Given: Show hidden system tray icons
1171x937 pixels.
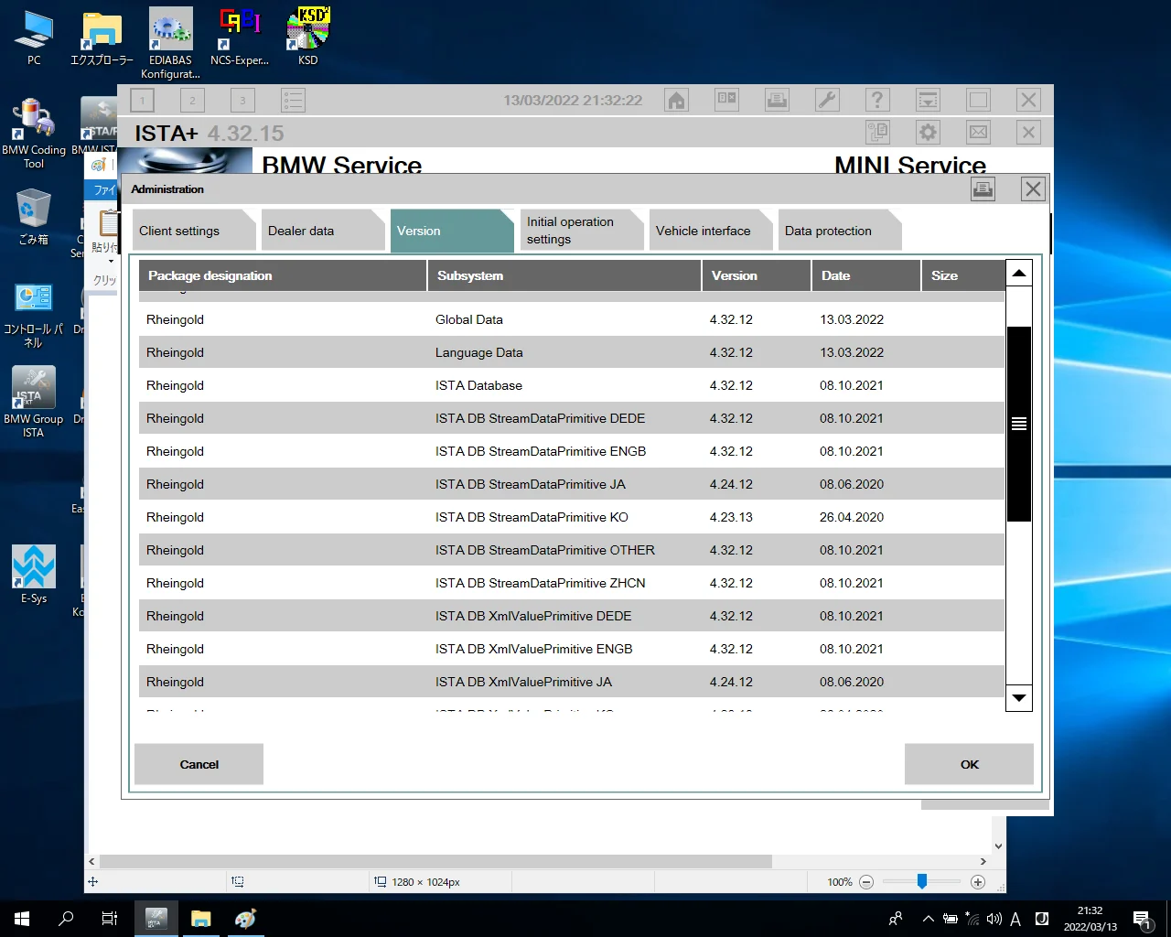Looking at the screenshot, I should [929, 919].
